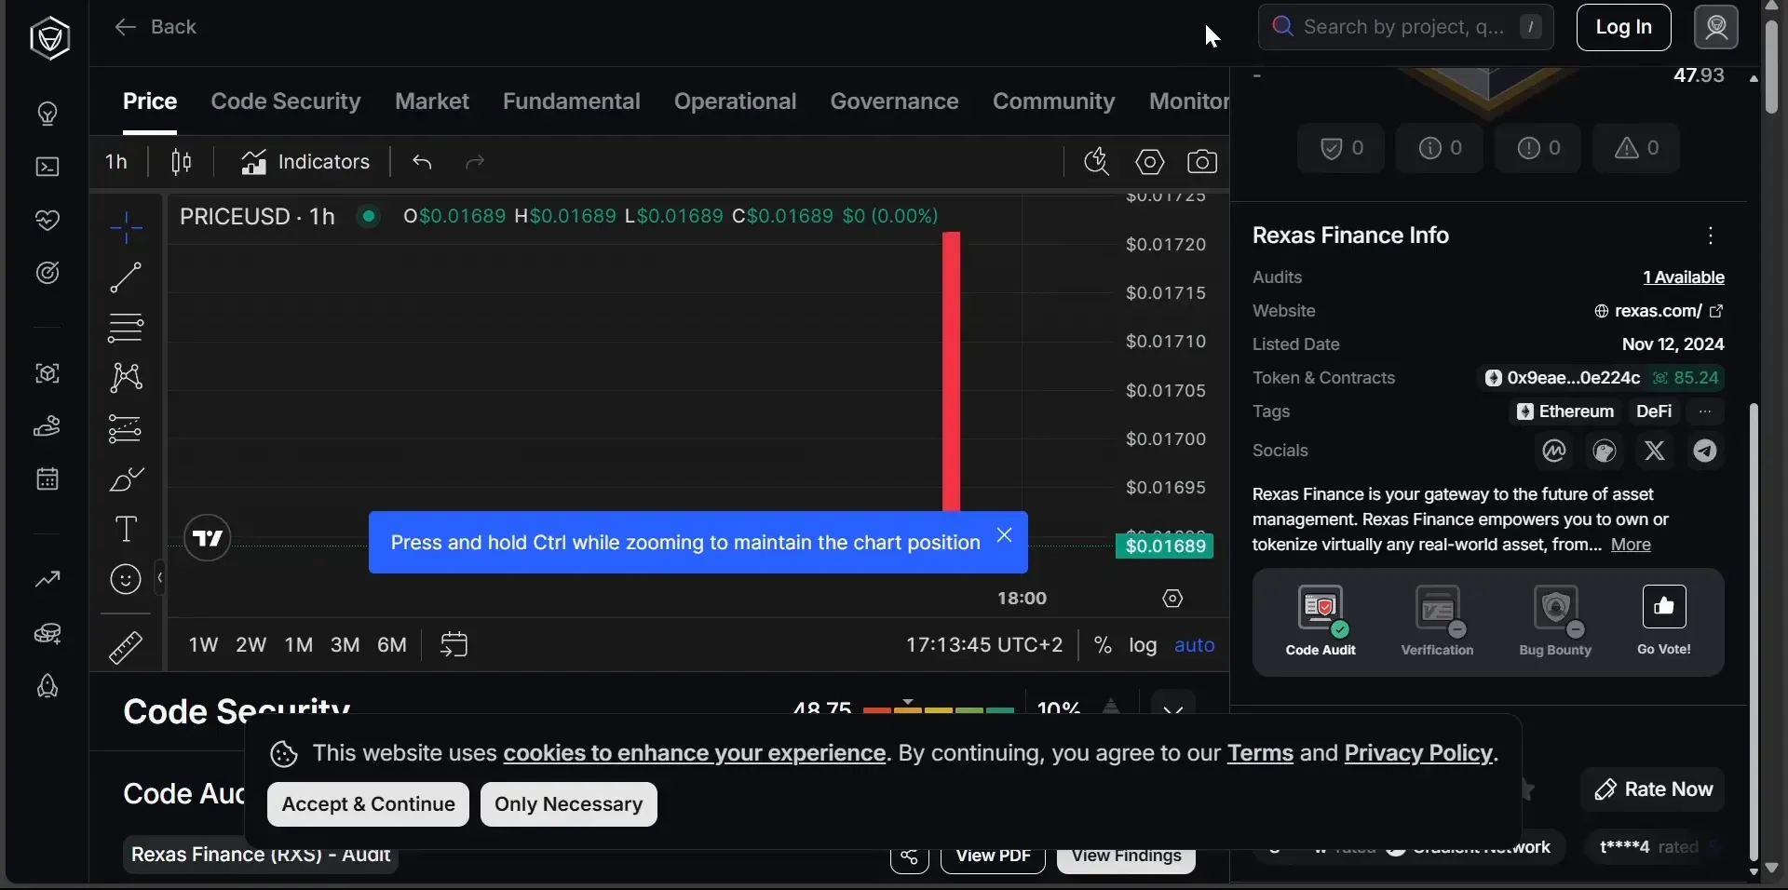Expand more tags ellipsis

tap(1705, 411)
